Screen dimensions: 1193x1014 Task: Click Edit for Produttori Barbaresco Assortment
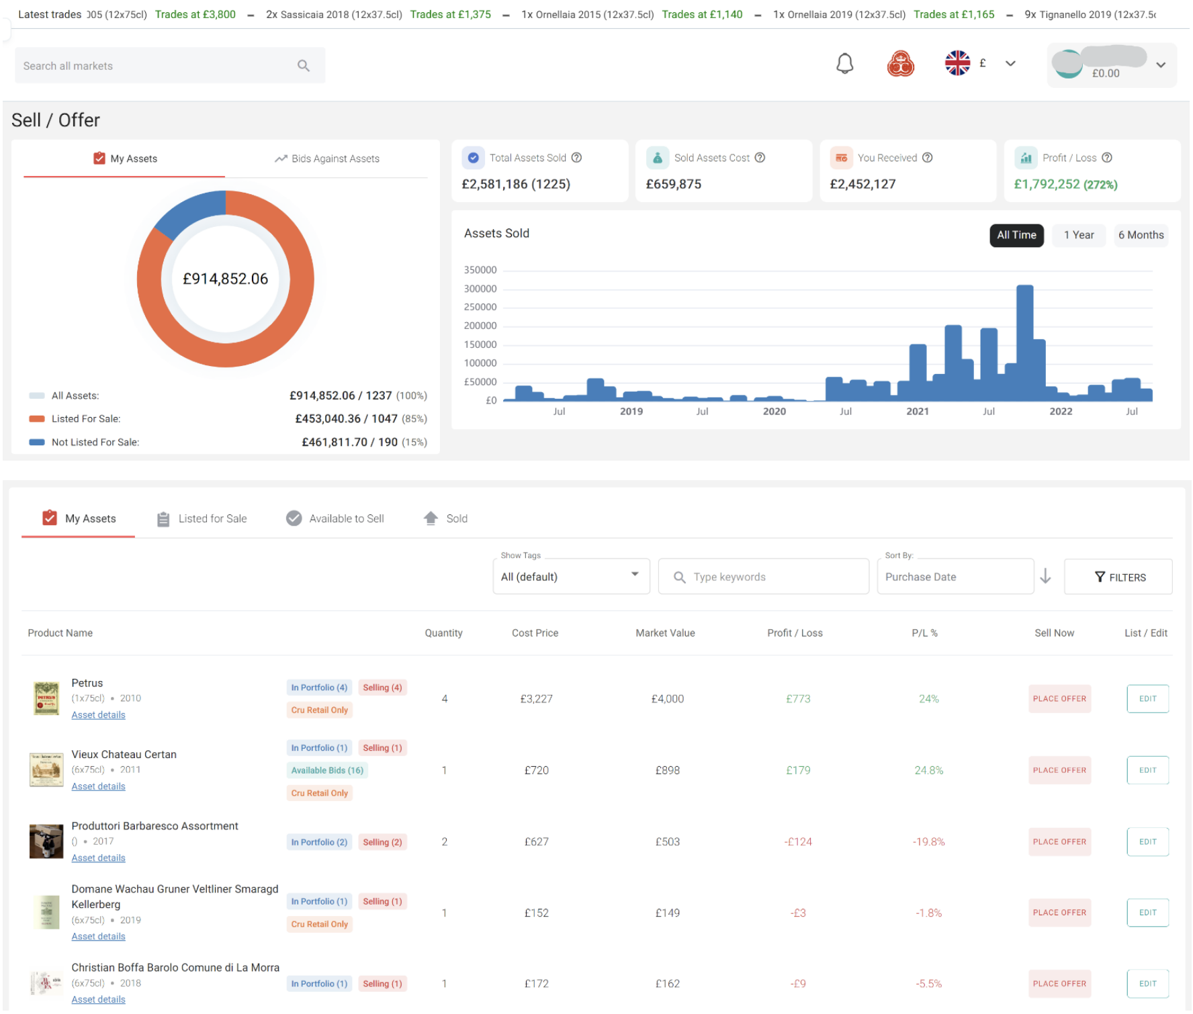pyautogui.click(x=1147, y=842)
